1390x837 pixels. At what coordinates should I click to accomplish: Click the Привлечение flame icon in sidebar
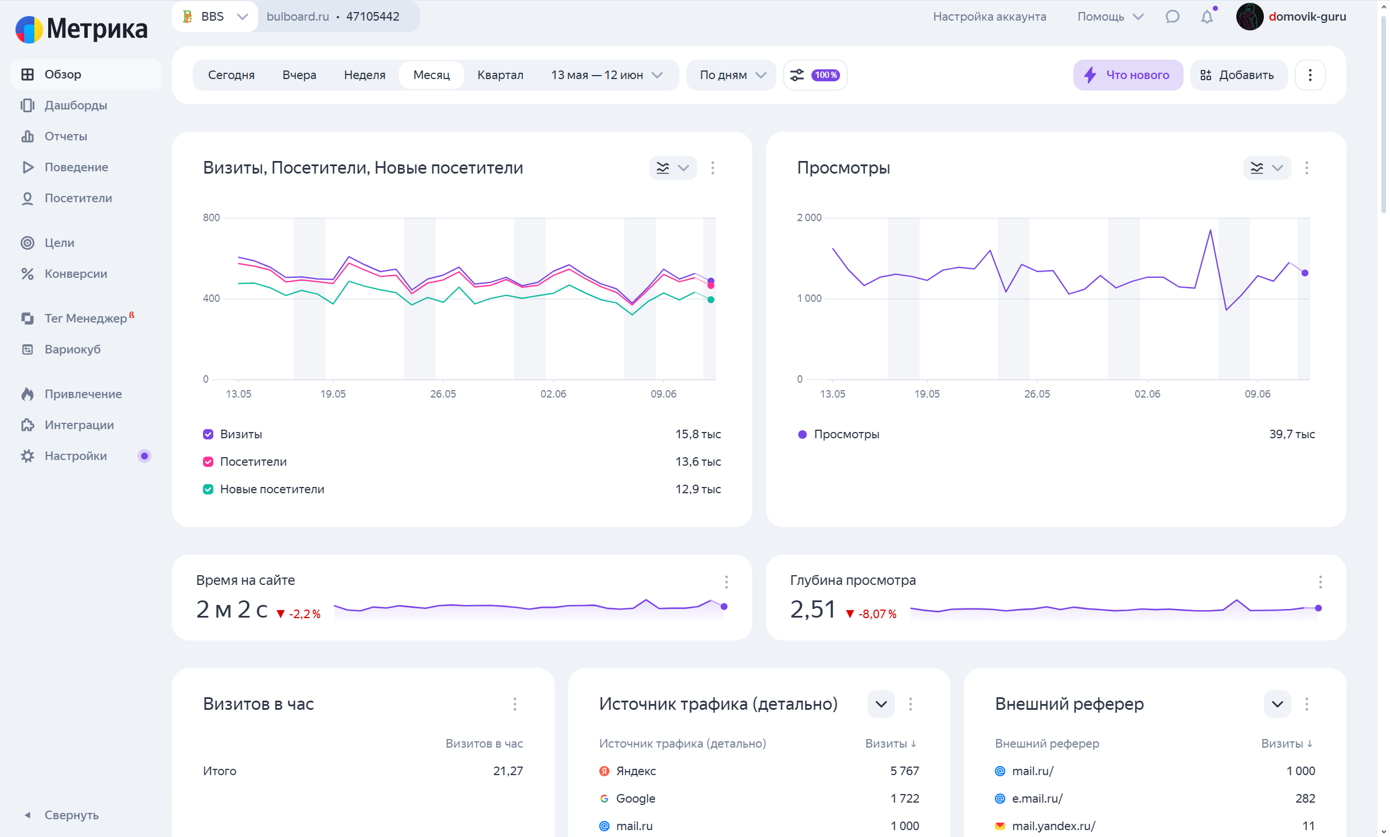(27, 394)
